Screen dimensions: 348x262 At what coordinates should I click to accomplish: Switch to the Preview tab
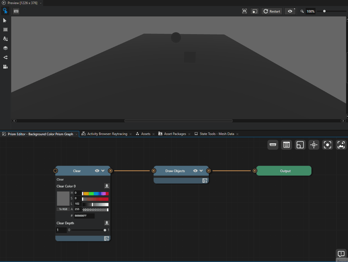click(22, 3)
